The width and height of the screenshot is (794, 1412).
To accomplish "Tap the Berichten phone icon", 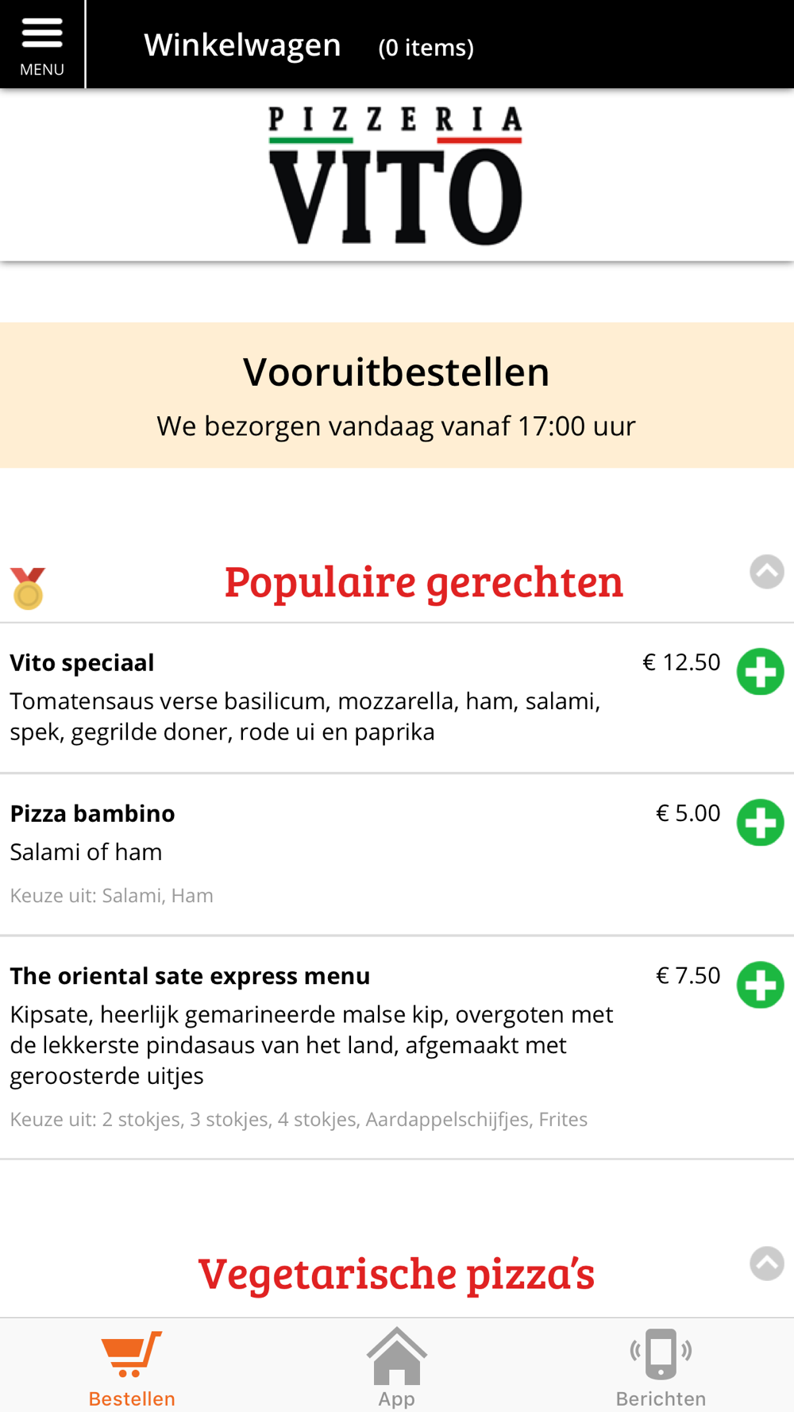I will click(x=661, y=1353).
